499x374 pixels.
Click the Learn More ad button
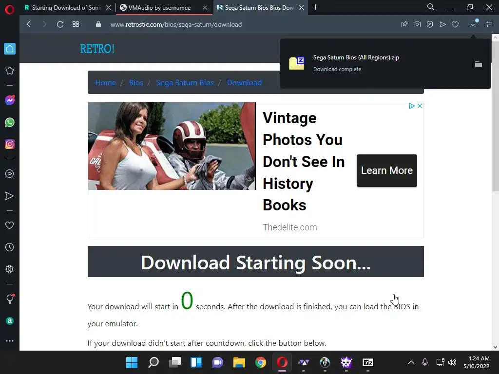[x=386, y=170]
